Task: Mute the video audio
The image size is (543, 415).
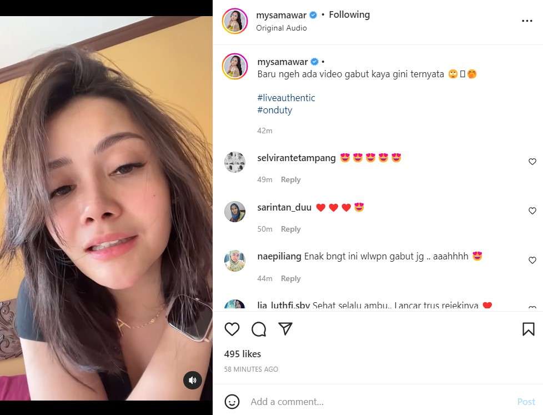Action: click(x=192, y=380)
